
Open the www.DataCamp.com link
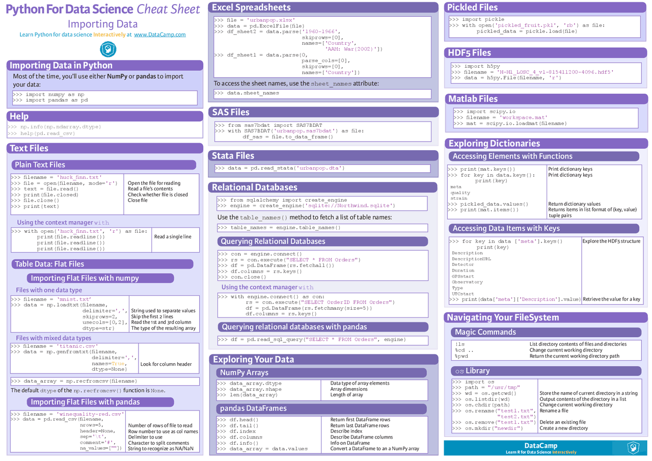(x=160, y=35)
